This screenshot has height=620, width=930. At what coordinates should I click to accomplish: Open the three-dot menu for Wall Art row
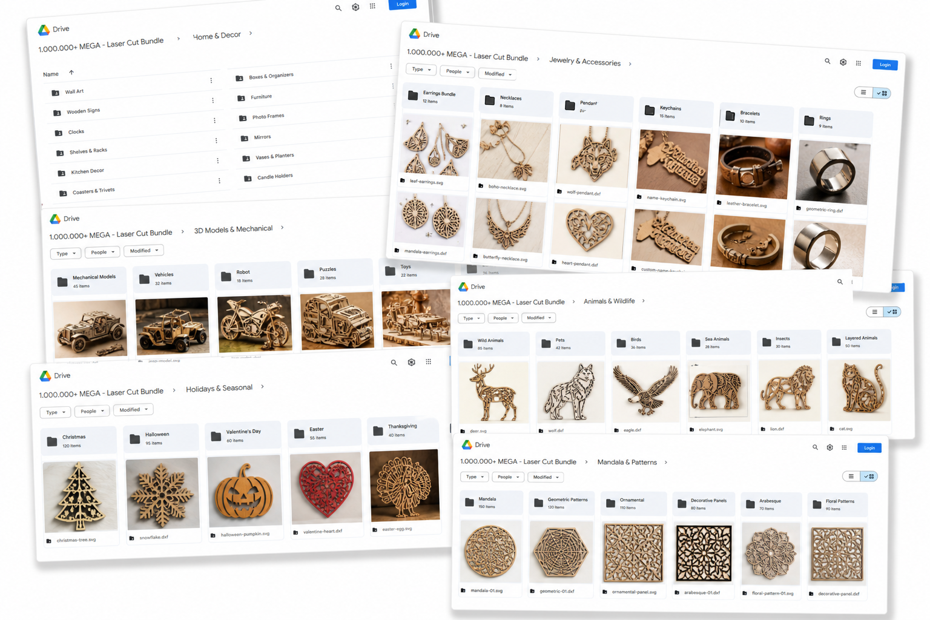(x=211, y=81)
